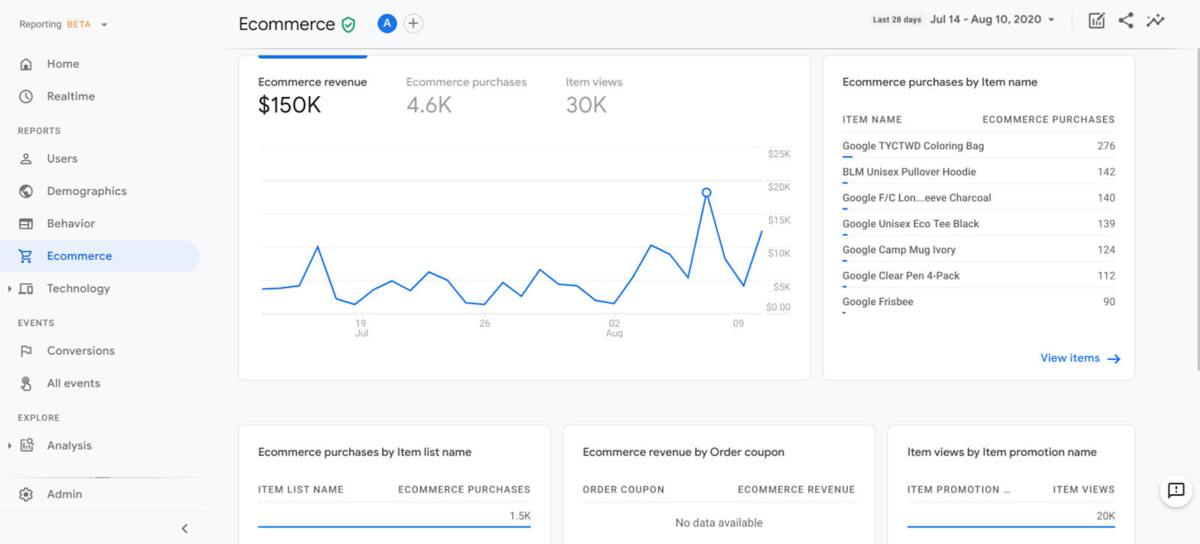The height and width of the screenshot is (544, 1200).
Task: Open All events page
Action: click(x=73, y=383)
